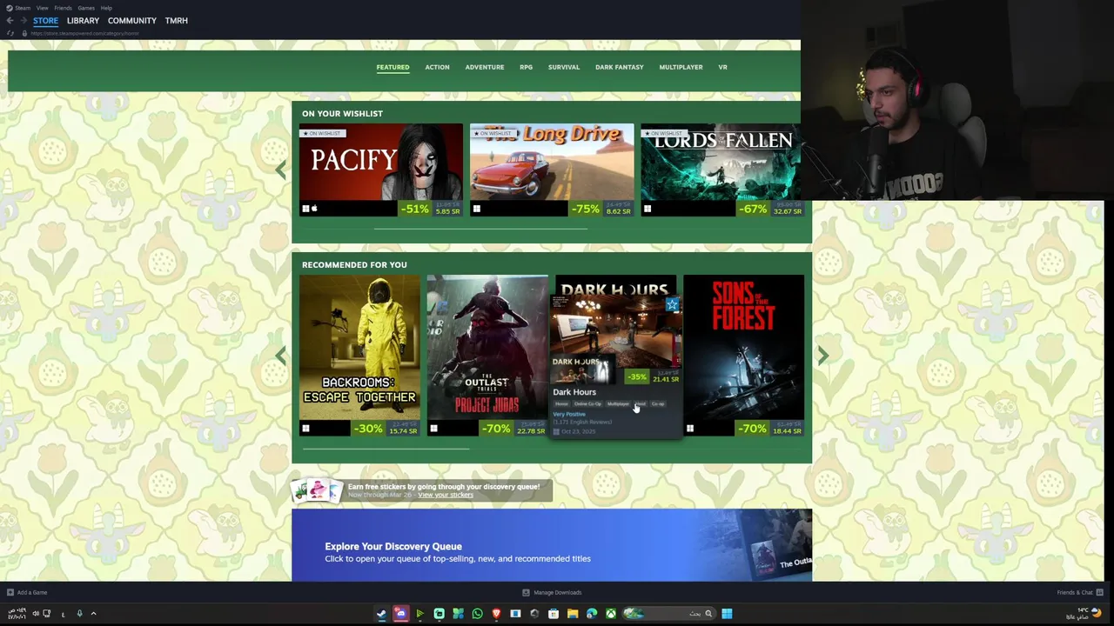
Task: Click the volume tray icon
Action: click(x=36, y=614)
